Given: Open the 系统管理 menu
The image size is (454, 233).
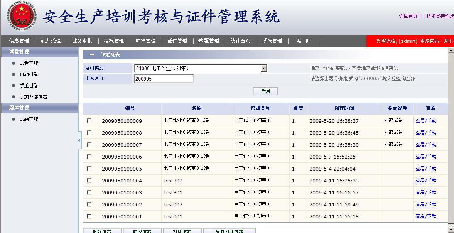Looking at the screenshot, I should coord(272,41).
